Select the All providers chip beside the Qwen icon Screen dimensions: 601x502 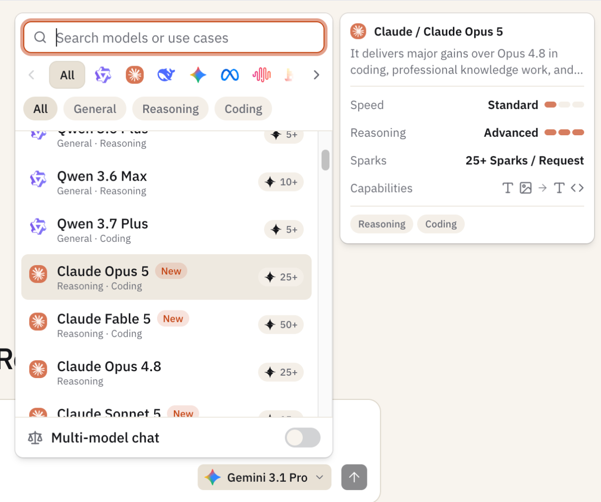67,75
